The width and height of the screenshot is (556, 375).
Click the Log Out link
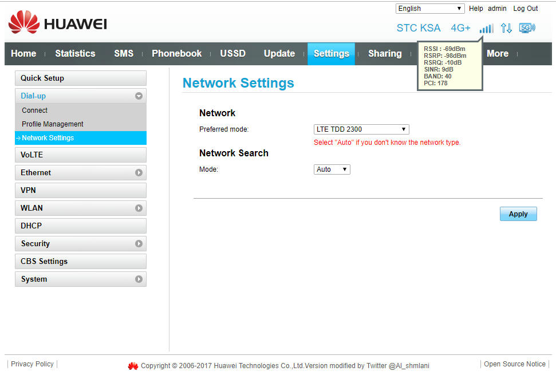[x=525, y=9]
